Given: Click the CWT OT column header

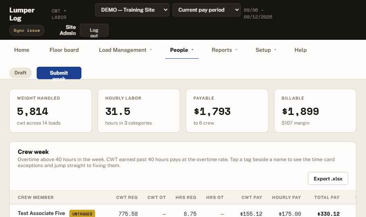Looking at the screenshot, I should [x=157, y=197].
